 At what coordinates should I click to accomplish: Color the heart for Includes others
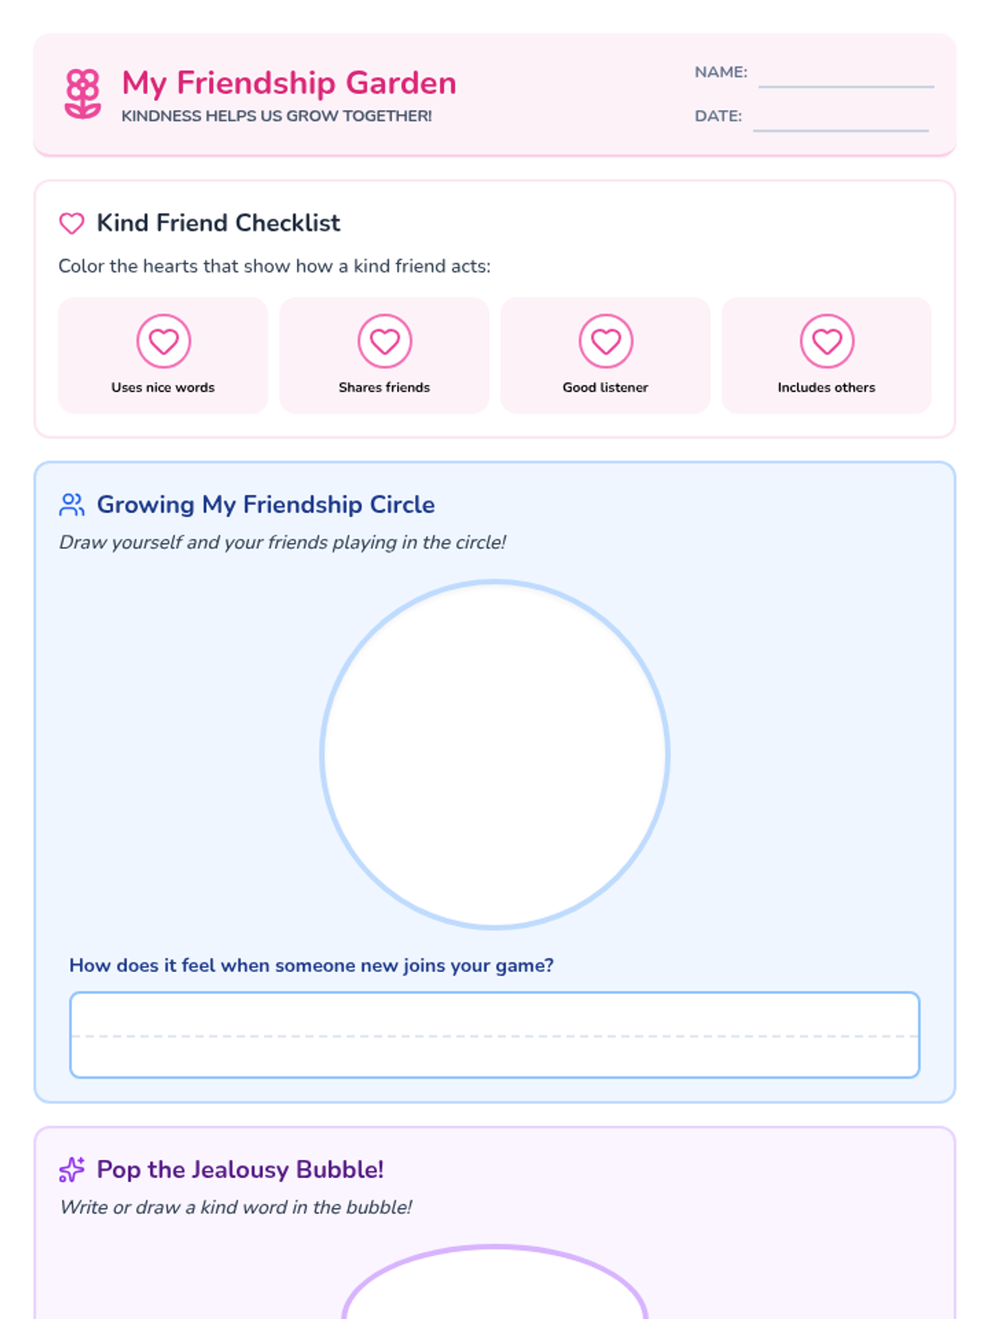point(827,341)
